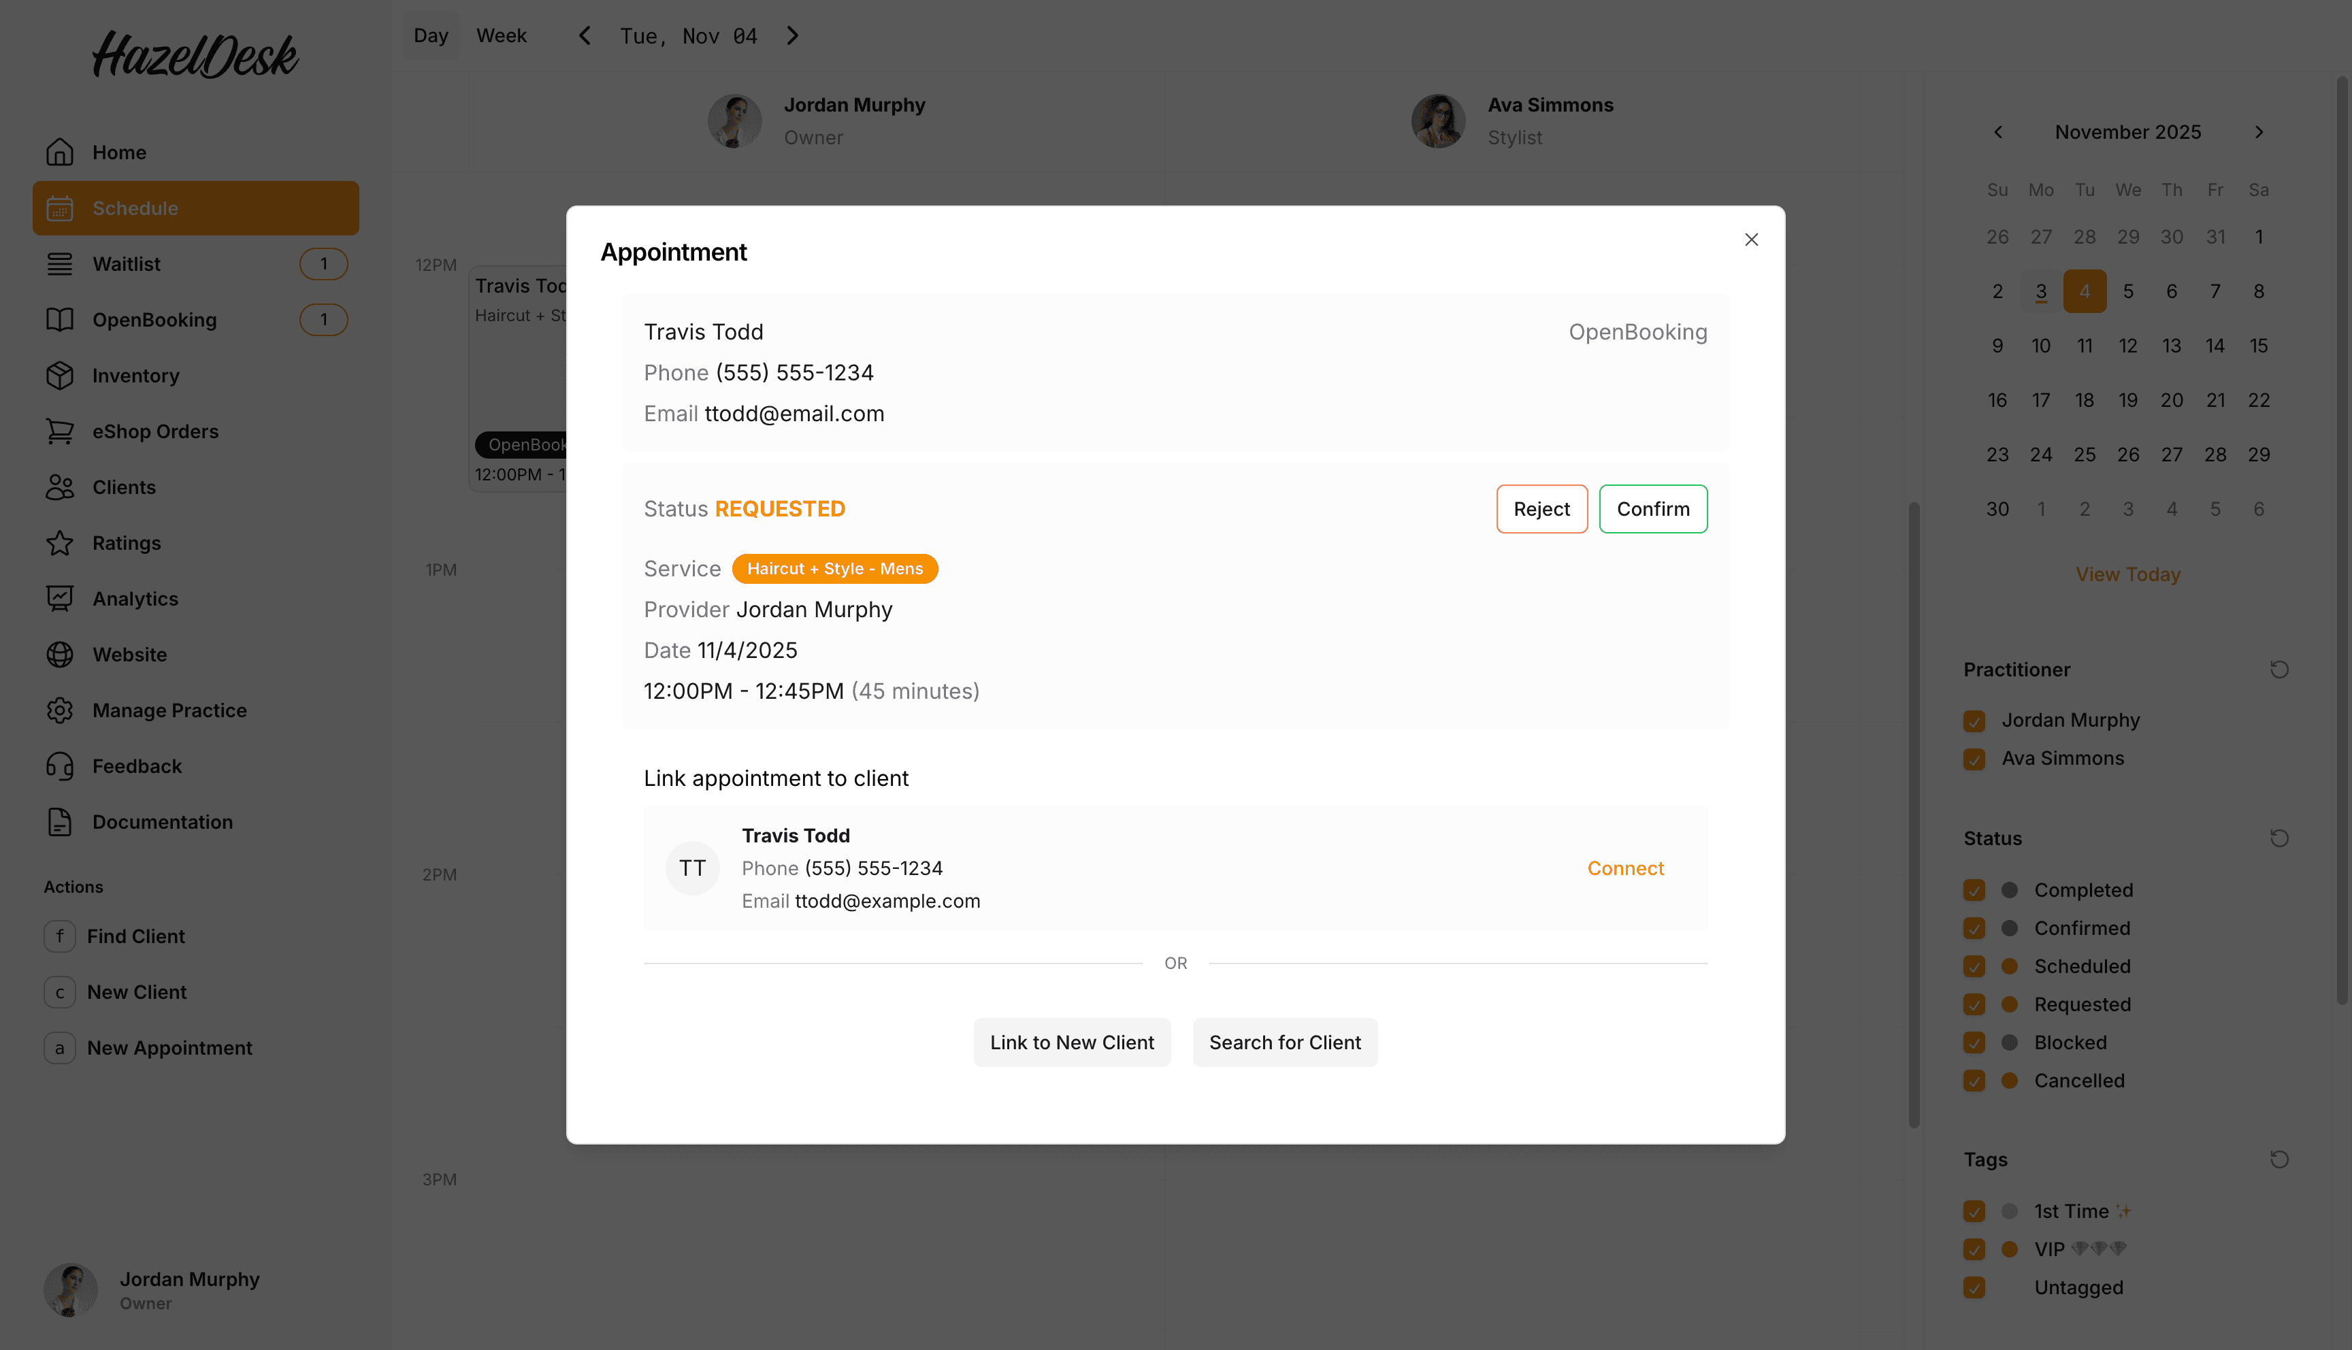Navigate to the previous day
Image resolution: width=2352 pixels, height=1350 pixels.
coord(584,35)
